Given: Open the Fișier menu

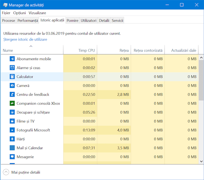Looking at the screenshot, I should 6,13.
